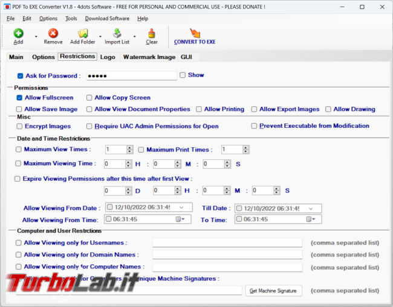Enable Maximum Print Times checkbox
The height and width of the screenshot is (307, 393).
(x=141, y=150)
